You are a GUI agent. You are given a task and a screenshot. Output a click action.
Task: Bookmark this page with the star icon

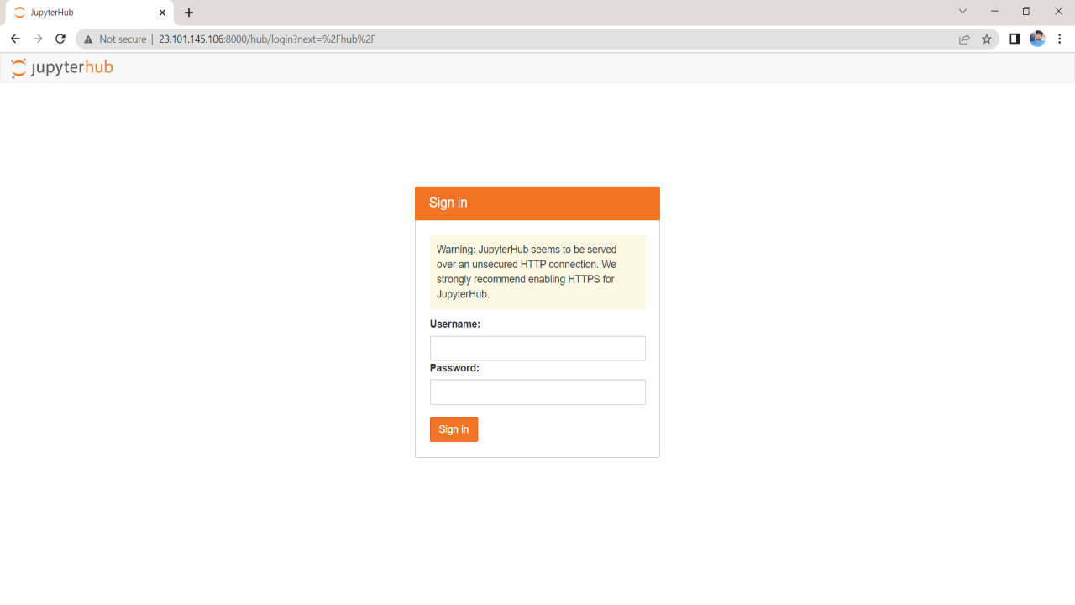987,39
